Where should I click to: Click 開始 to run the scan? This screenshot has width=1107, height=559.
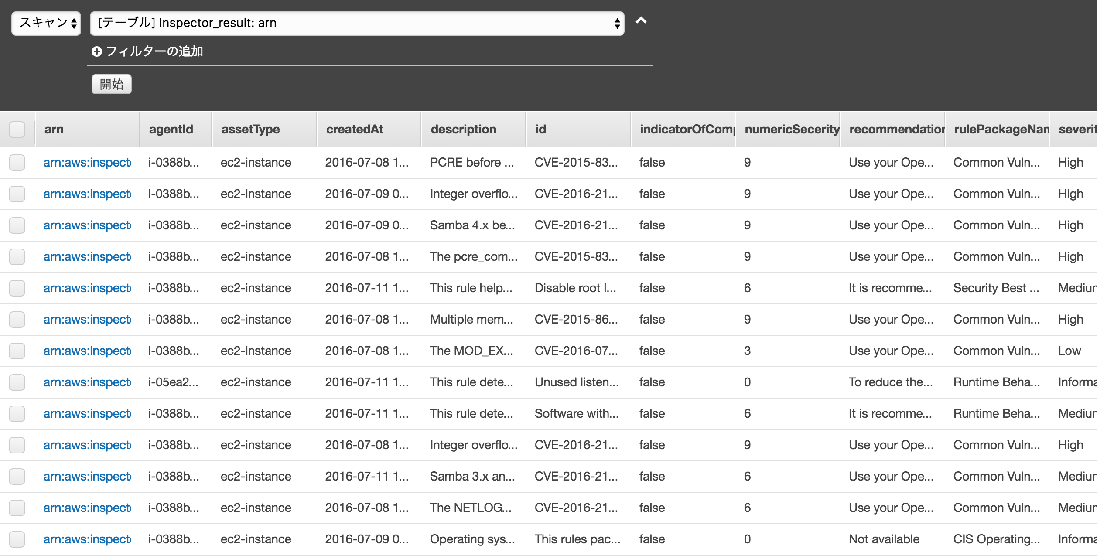[112, 84]
